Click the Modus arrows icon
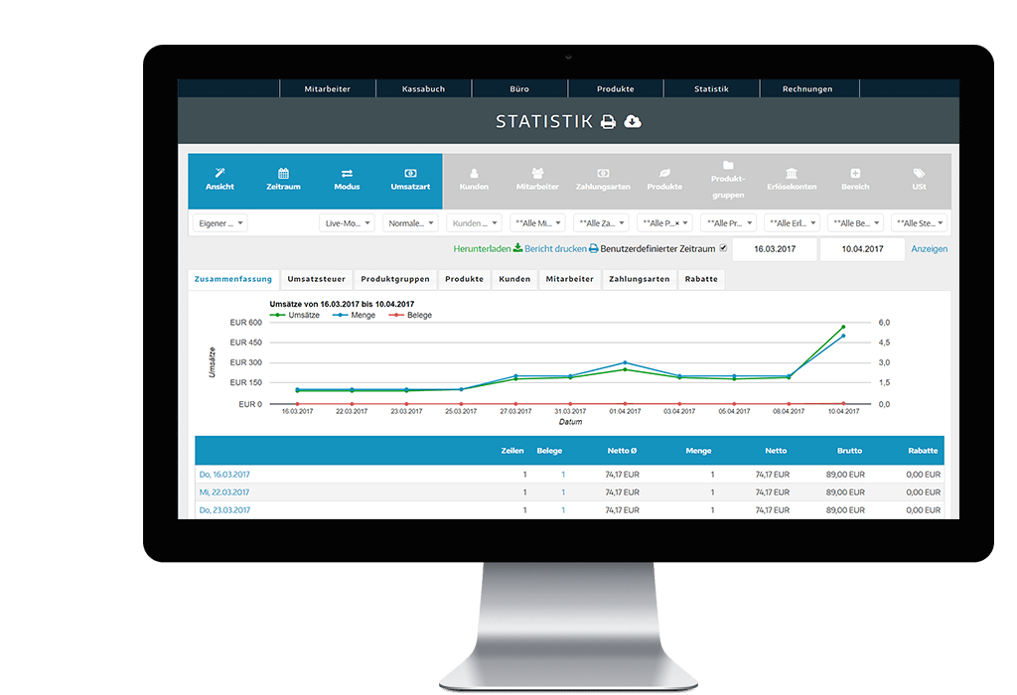Viewport: 1017px width, 695px height. coord(346,174)
